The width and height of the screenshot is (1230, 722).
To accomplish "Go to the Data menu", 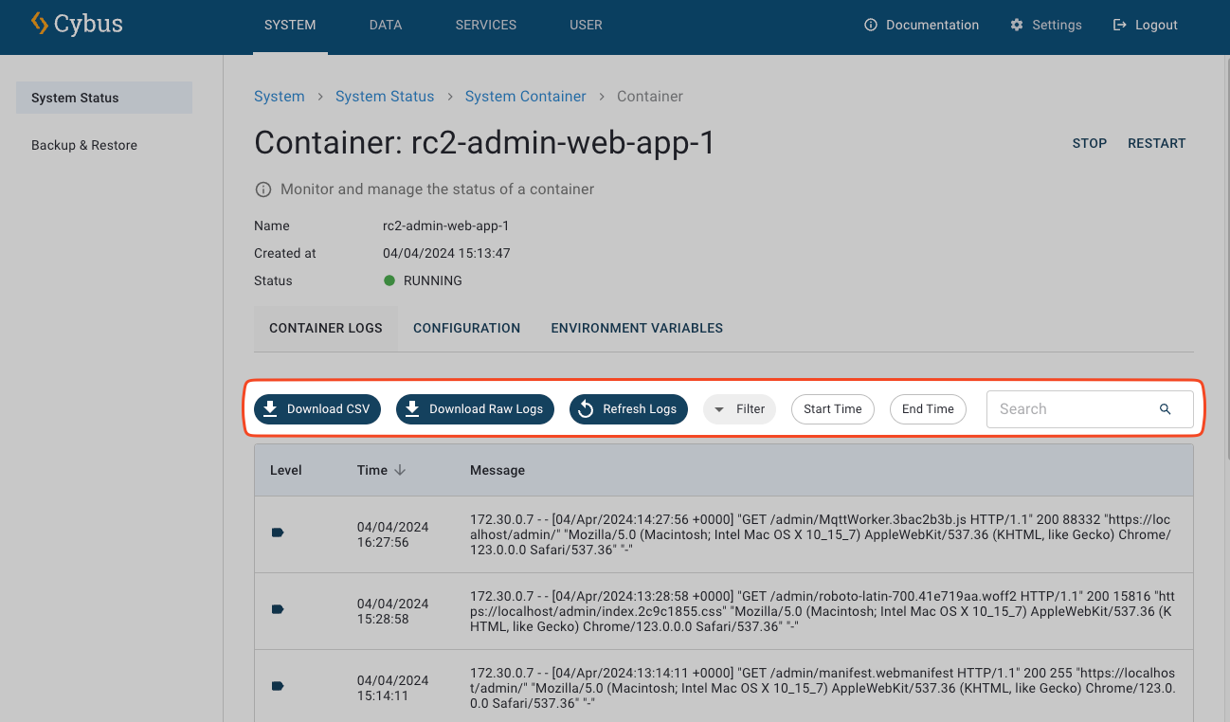I will point(386,25).
